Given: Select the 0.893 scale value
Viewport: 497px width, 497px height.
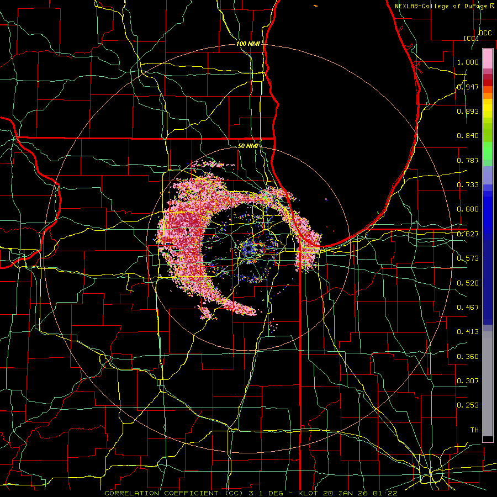Looking at the screenshot, I should click(468, 111).
